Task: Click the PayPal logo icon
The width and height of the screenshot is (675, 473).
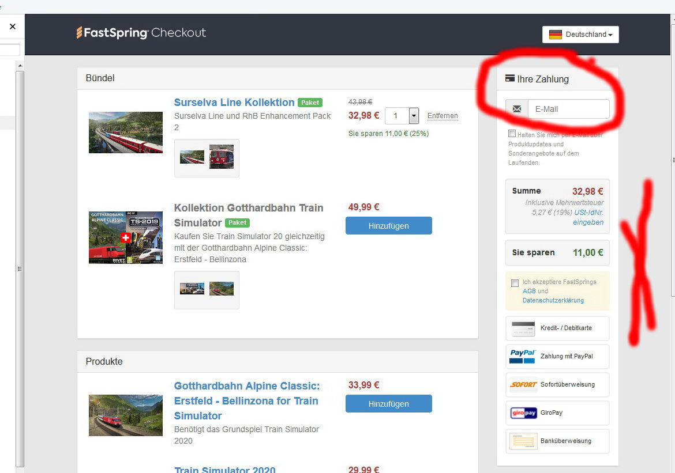Action: pos(522,356)
